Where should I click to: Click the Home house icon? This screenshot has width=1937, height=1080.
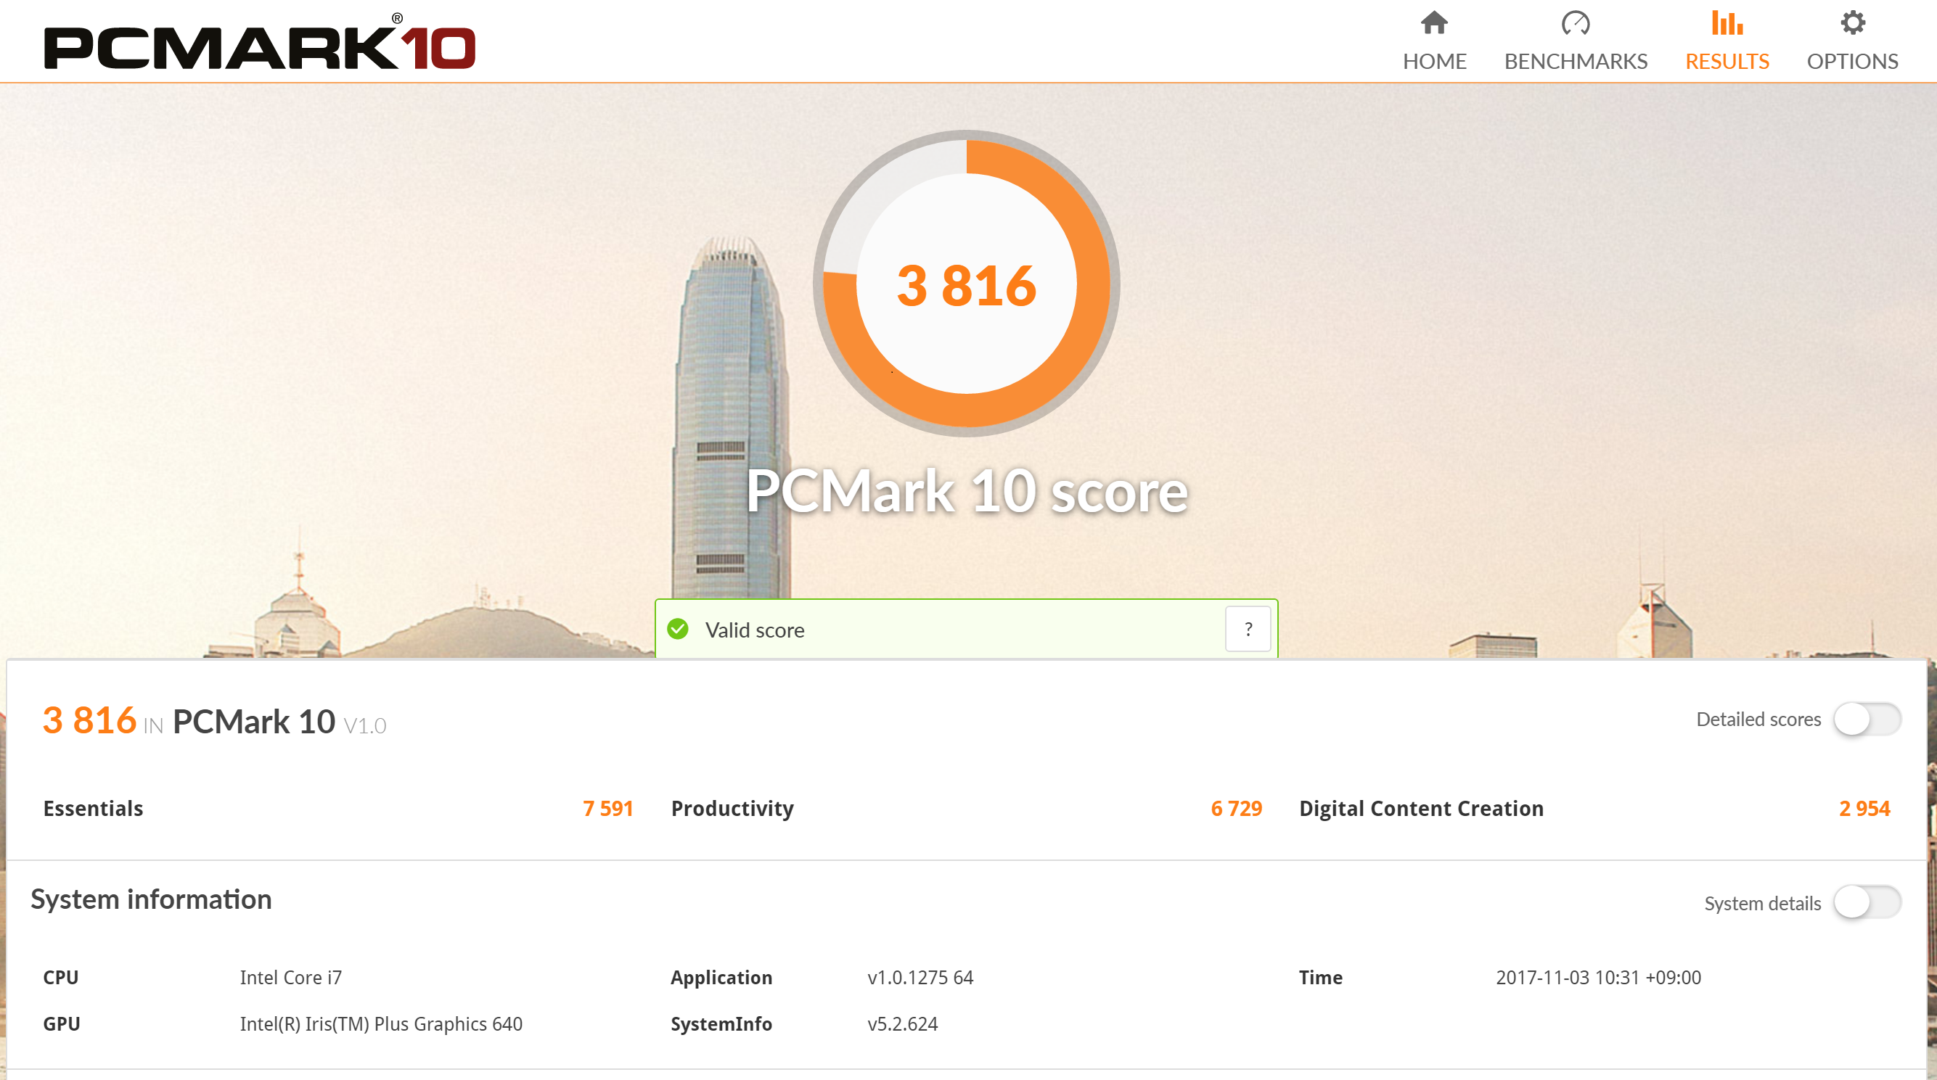(1434, 23)
